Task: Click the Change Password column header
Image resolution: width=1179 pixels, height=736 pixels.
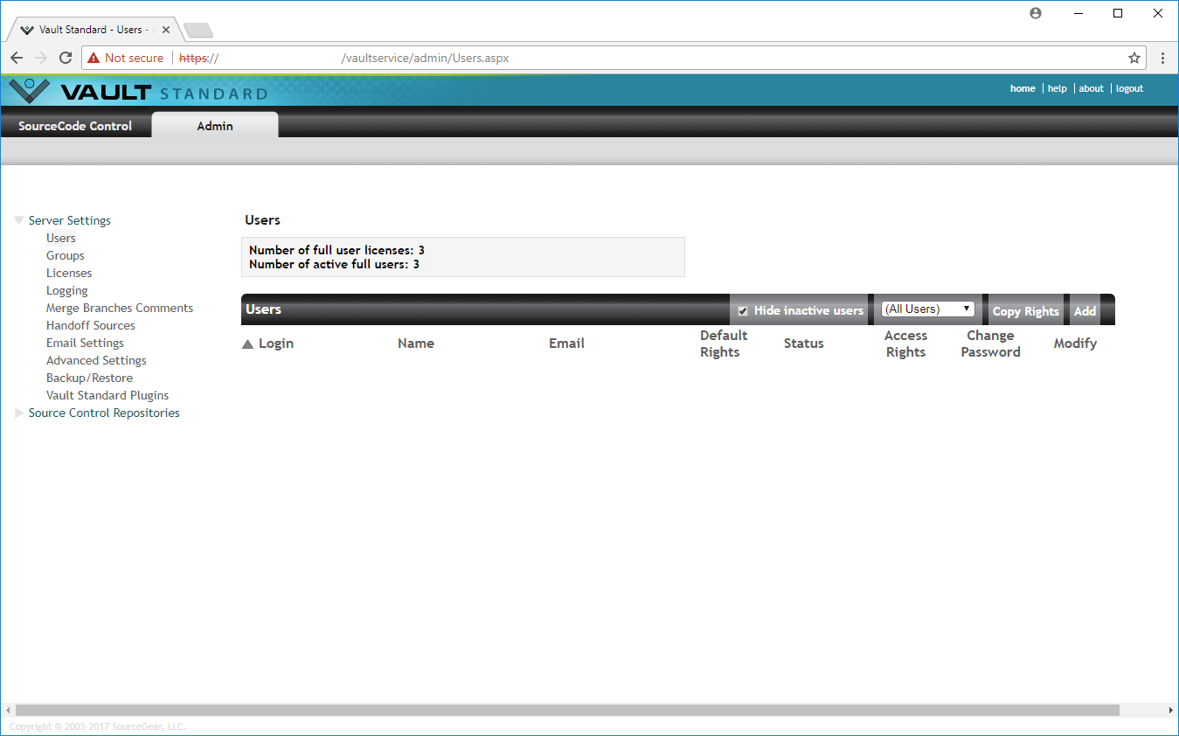Action: (x=990, y=344)
